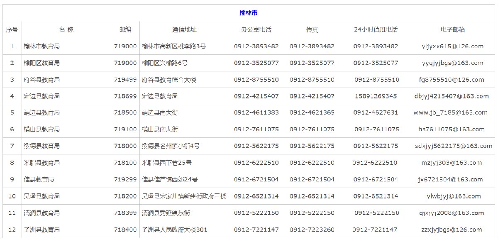
Task: Select the name cell 米脂县教育局
Action: (42, 162)
